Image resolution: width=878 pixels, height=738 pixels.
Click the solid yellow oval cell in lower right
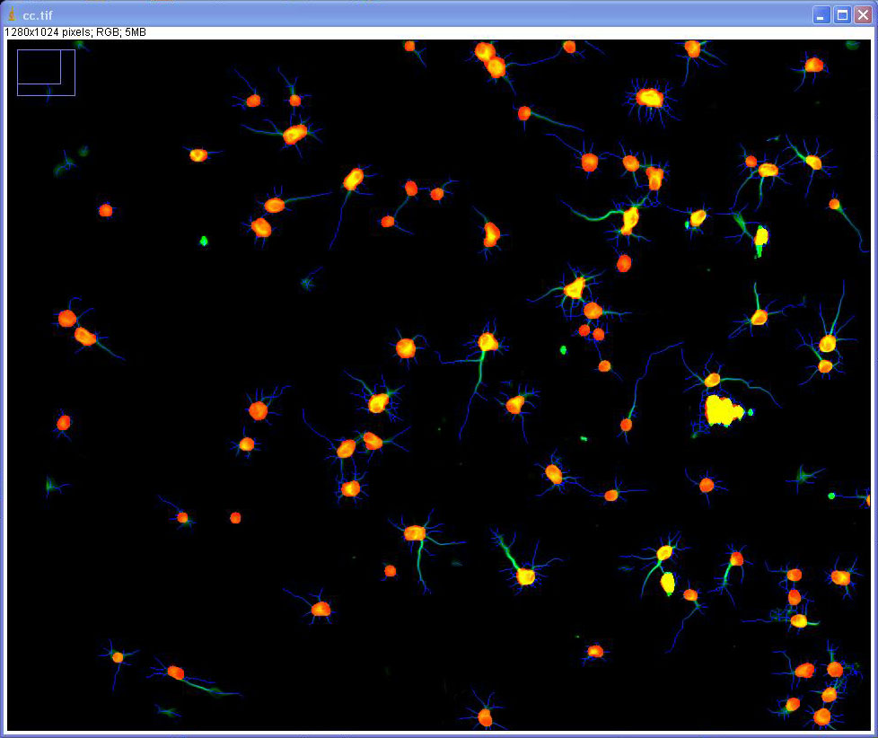pos(668,584)
